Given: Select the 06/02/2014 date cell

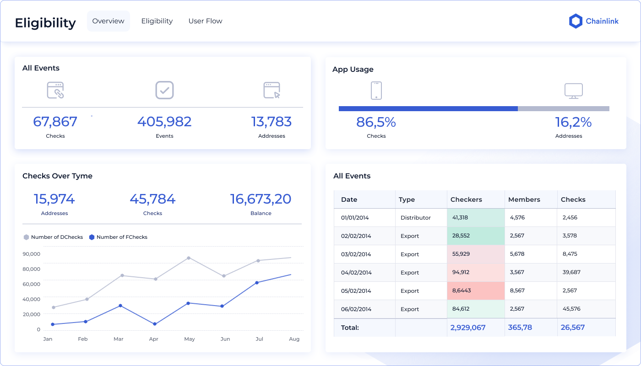Looking at the screenshot, I should click(x=365, y=309).
